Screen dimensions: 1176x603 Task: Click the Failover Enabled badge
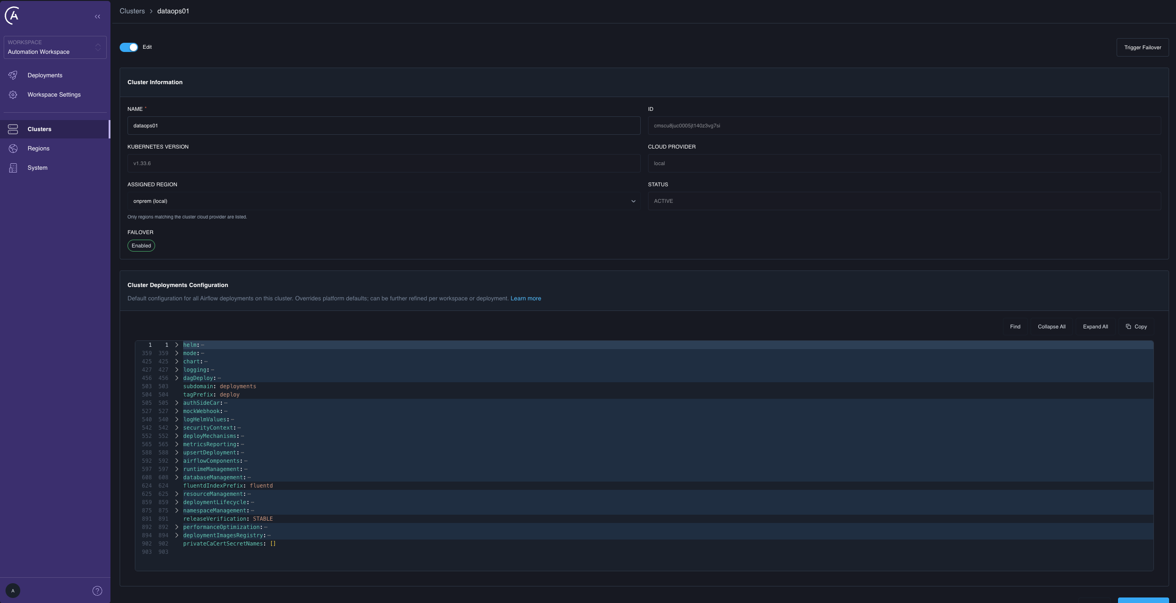[141, 246]
